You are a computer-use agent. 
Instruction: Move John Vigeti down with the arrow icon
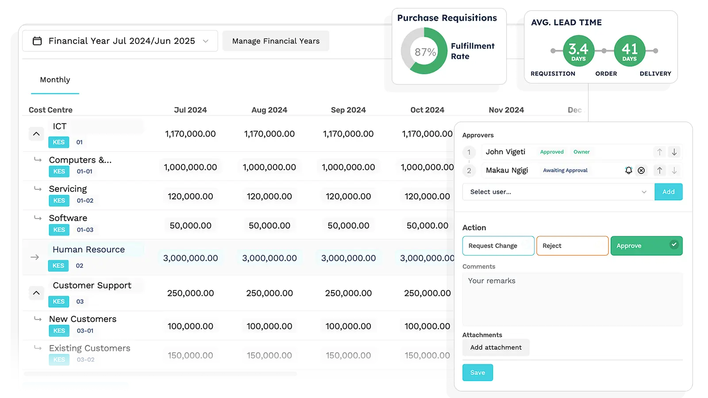click(x=674, y=152)
